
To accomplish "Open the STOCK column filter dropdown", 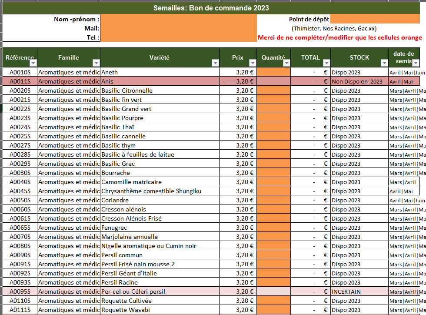I will tap(384, 63).
